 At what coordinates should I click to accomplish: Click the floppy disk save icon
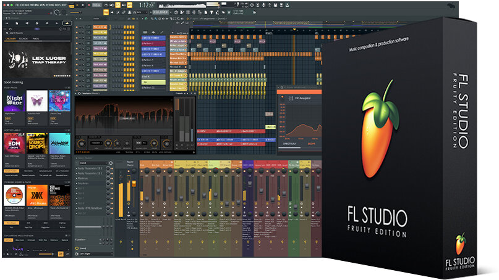pyautogui.click(x=275, y=5)
